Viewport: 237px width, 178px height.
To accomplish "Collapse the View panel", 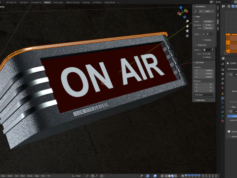I will tap(194, 17).
